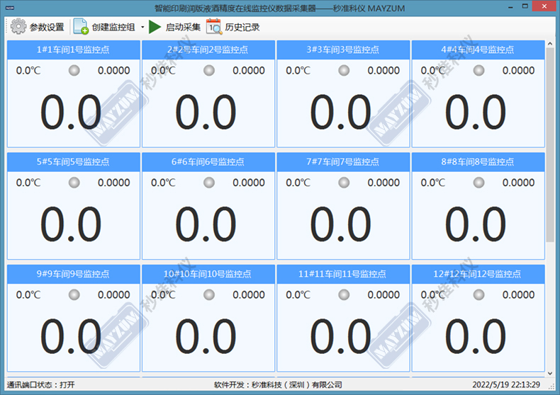Screen dimensions: 560x395
Task: Click status indicator of 5#5车间5号监控点
Action: point(74,183)
